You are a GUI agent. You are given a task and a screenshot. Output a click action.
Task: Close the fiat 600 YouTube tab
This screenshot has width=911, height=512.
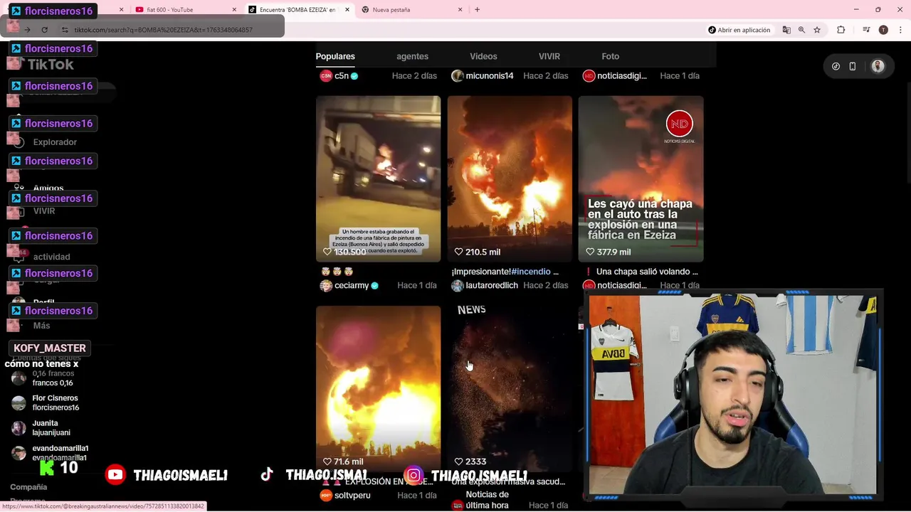(x=234, y=10)
